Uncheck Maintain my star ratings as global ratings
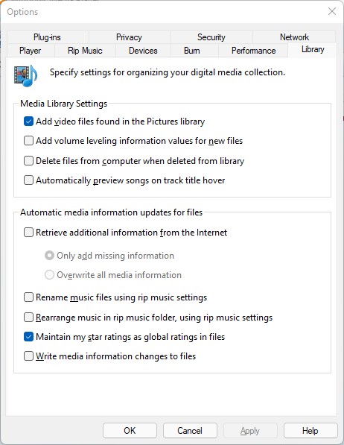Image resolution: width=344 pixels, height=445 pixels. [x=28, y=337]
